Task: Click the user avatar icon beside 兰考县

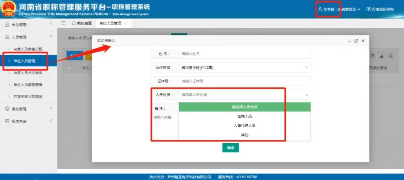Action: 320,9
